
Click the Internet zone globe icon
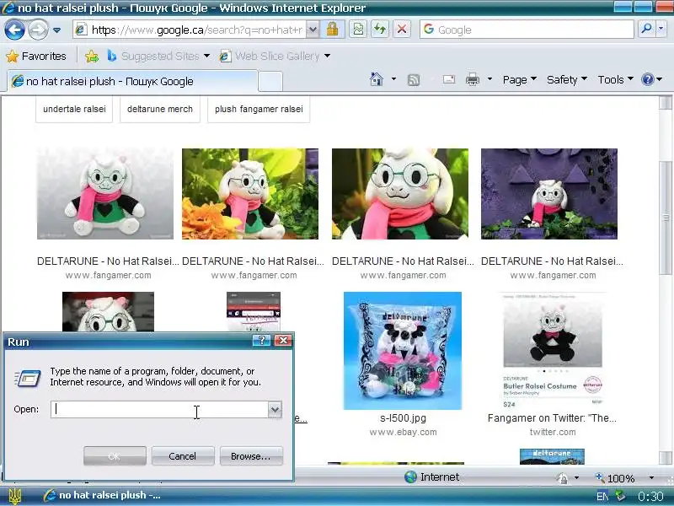pyautogui.click(x=410, y=476)
